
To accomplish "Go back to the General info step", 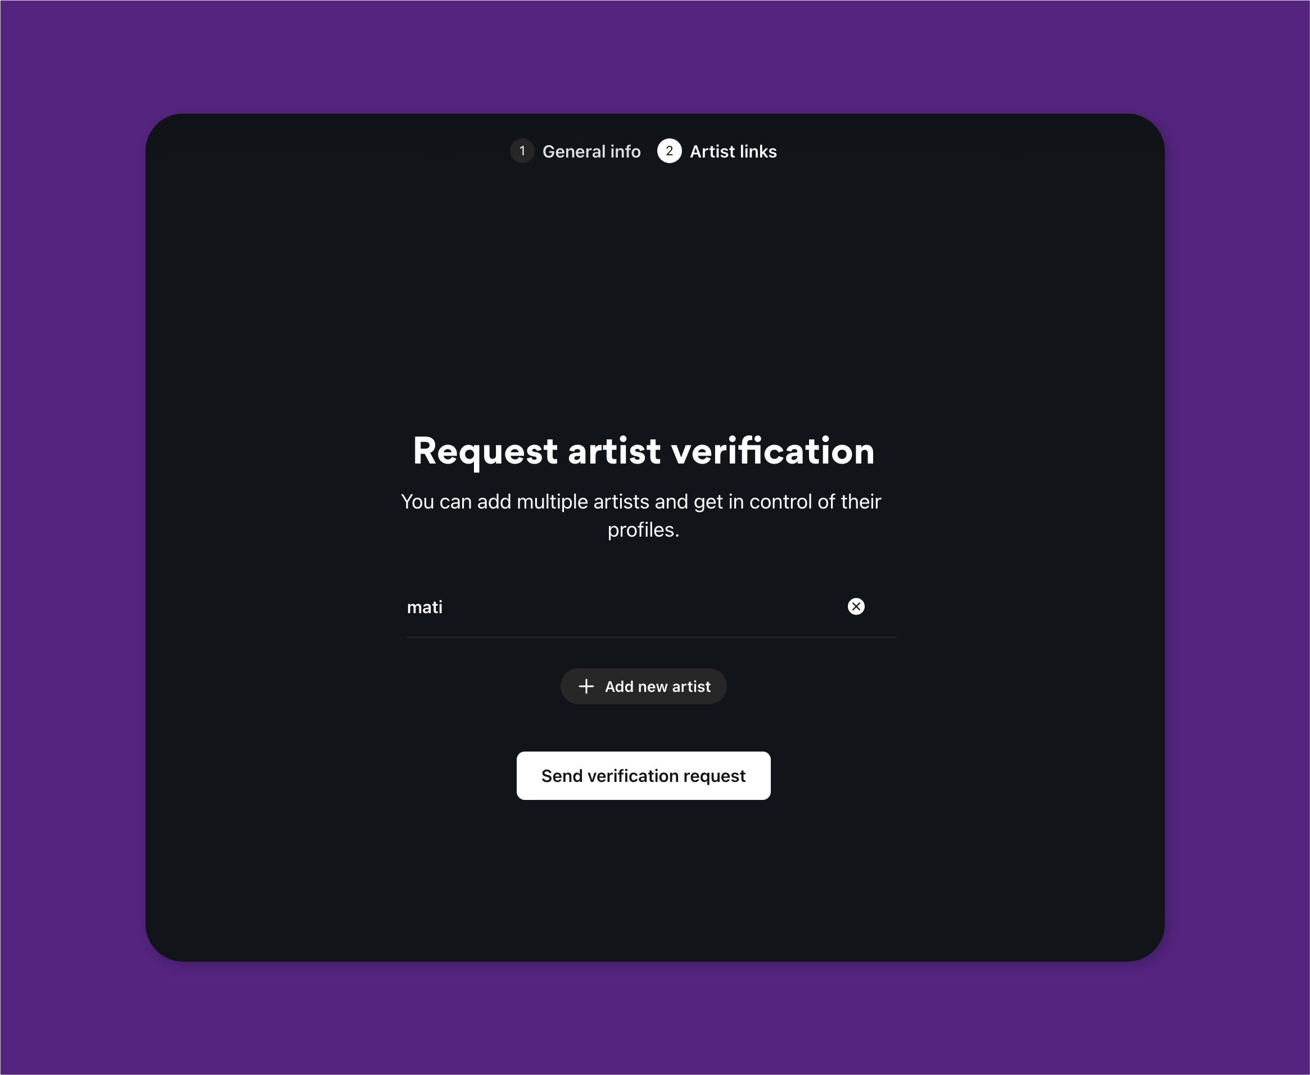I will [591, 152].
